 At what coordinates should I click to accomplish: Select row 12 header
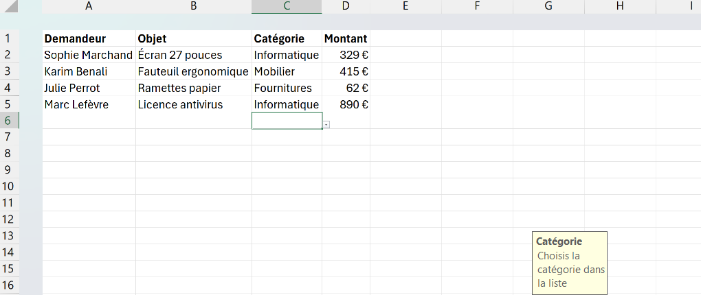click(x=10, y=220)
